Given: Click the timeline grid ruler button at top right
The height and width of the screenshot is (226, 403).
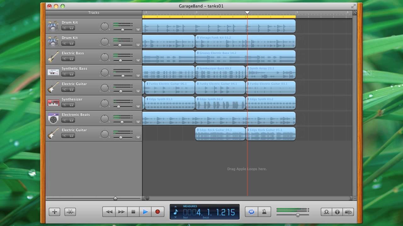Looking at the screenshot, I should point(355,13).
